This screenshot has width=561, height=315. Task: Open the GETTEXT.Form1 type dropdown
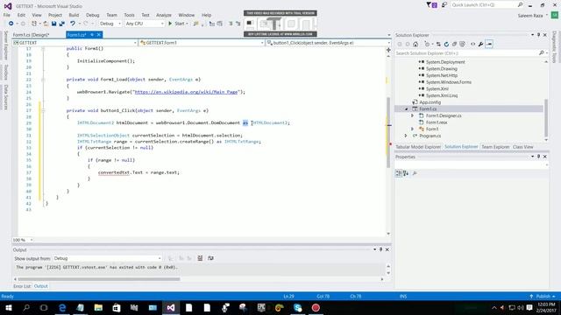coord(202,43)
